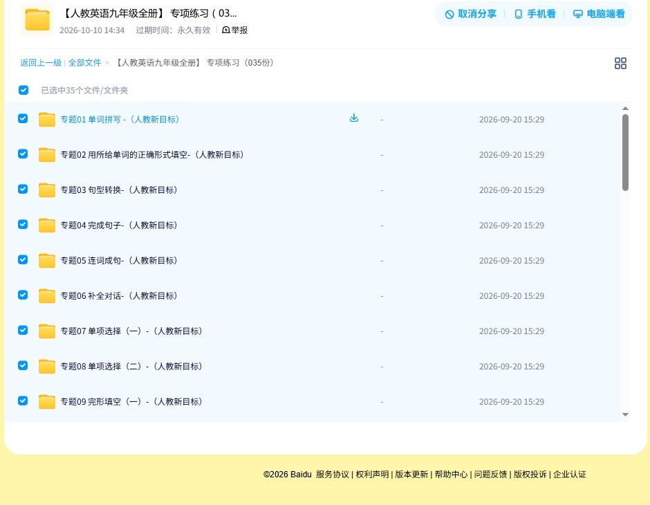Click 取消分享 cancel share button
650x505 pixels.
pyautogui.click(x=470, y=14)
